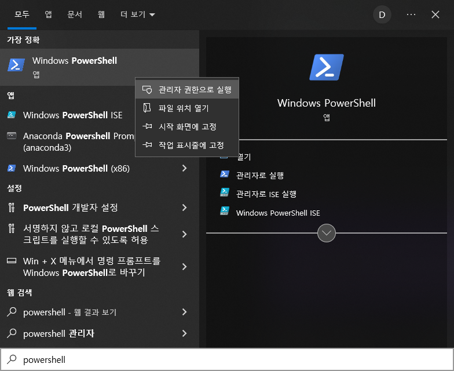Open Anaconda Powershell Prompt (anaconda3) result
454x371 pixels.
pos(79,141)
